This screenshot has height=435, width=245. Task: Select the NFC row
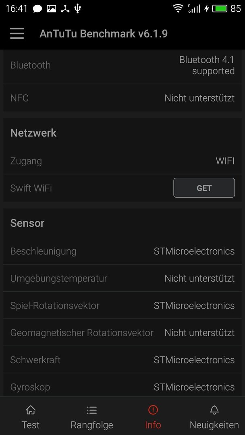coord(122,98)
